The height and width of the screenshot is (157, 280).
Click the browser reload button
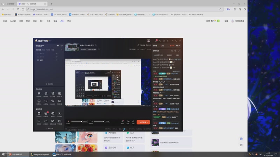18,9
